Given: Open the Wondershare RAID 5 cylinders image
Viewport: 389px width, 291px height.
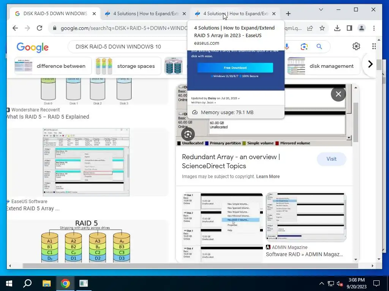Looking at the screenshot, I should [85, 91].
